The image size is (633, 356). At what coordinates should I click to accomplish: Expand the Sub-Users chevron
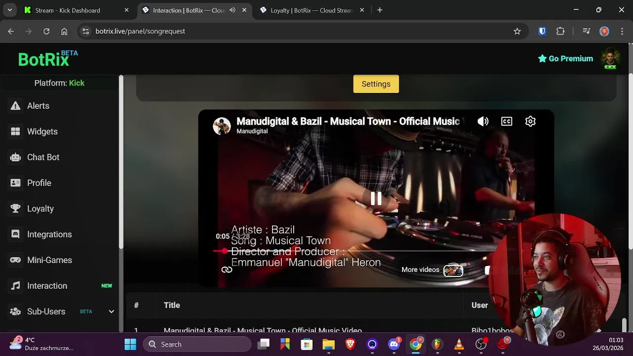pos(111,311)
